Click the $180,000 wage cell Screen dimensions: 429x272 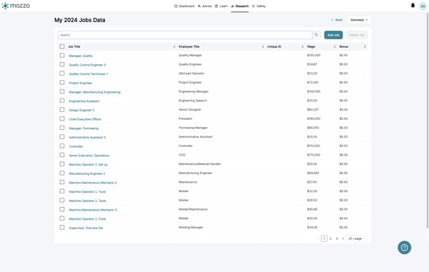coord(314,119)
